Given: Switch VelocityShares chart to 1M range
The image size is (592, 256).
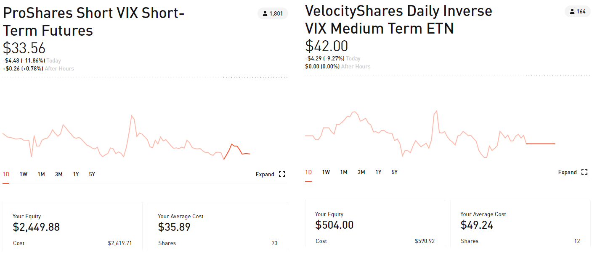Looking at the screenshot, I should coord(344,172).
